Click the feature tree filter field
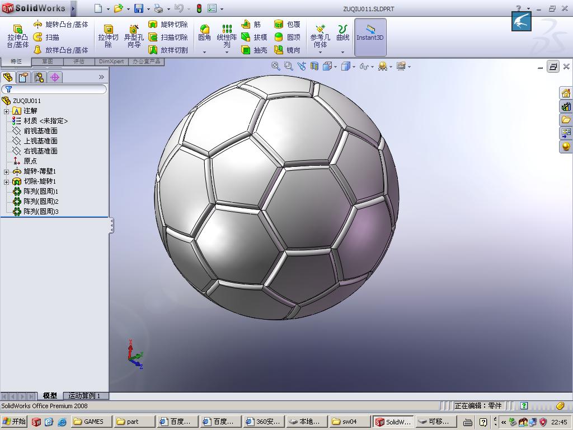 click(x=54, y=89)
